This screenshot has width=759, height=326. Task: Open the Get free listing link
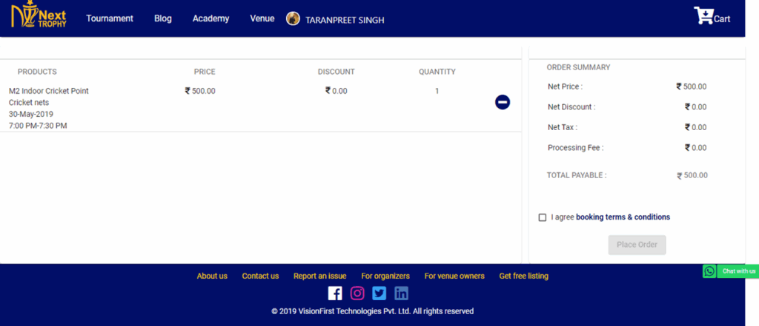(x=523, y=276)
